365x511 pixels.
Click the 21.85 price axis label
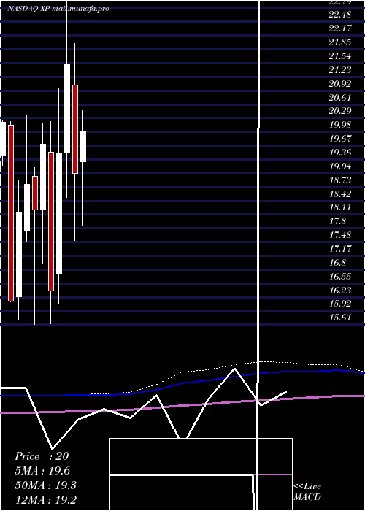click(x=340, y=42)
